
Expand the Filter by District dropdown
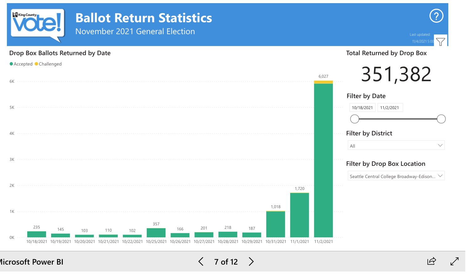[x=396, y=145]
